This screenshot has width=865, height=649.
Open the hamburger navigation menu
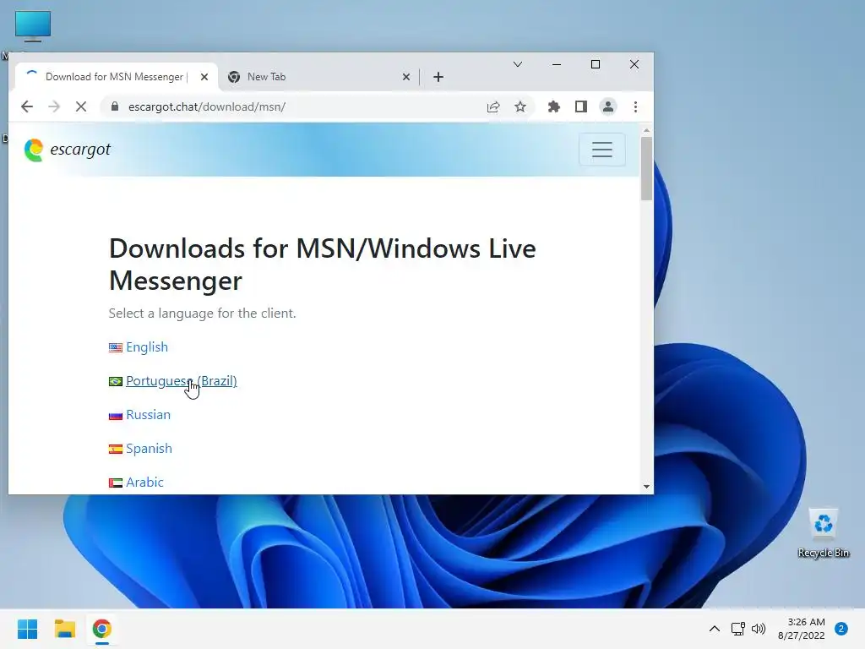[601, 149]
